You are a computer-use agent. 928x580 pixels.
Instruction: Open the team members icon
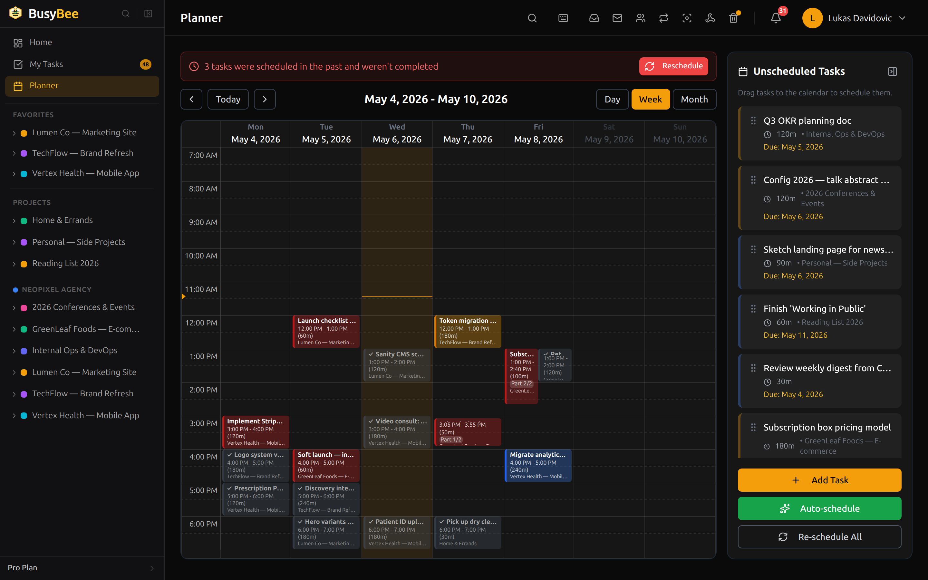click(x=640, y=18)
